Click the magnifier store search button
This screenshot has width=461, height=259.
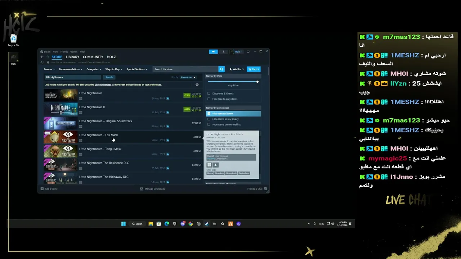(x=221, y=69)
